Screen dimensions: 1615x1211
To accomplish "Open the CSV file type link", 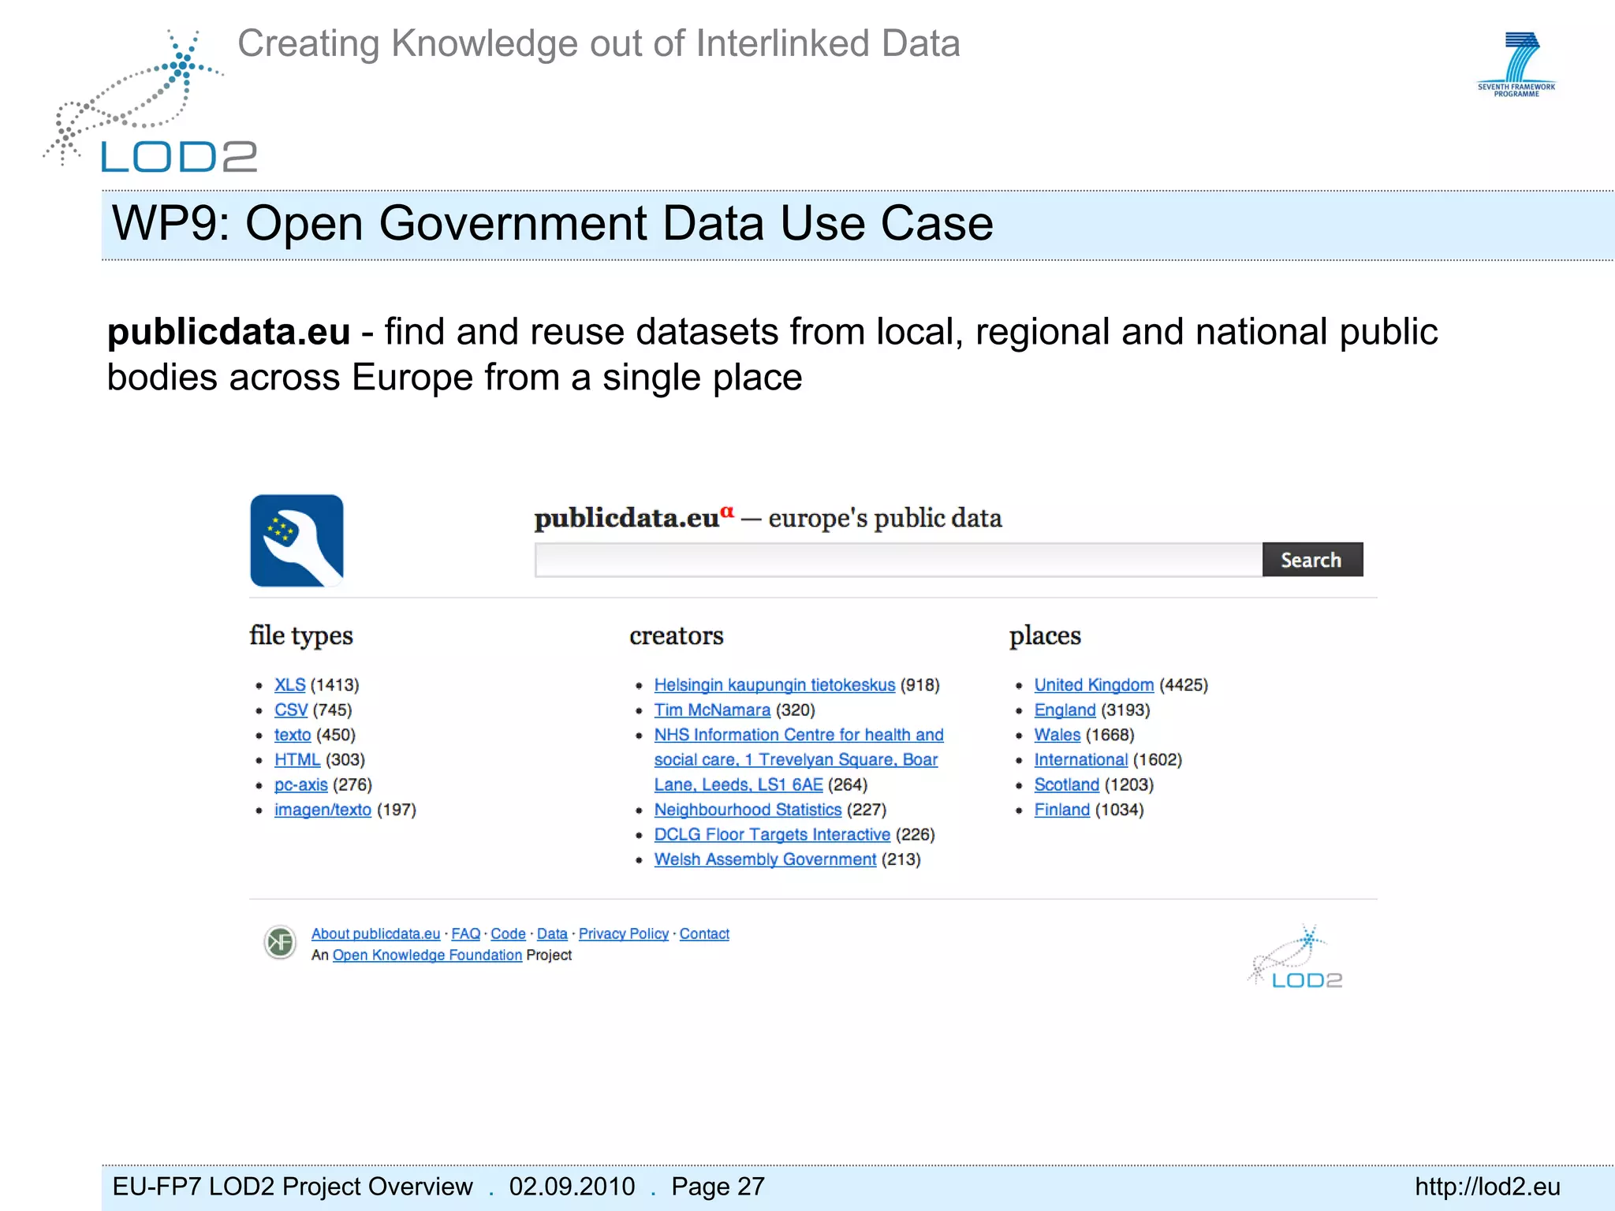I will [291, 710].
